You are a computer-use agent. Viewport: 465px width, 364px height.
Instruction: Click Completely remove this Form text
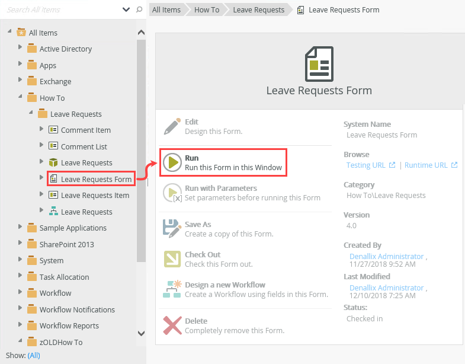pos(235,330)
